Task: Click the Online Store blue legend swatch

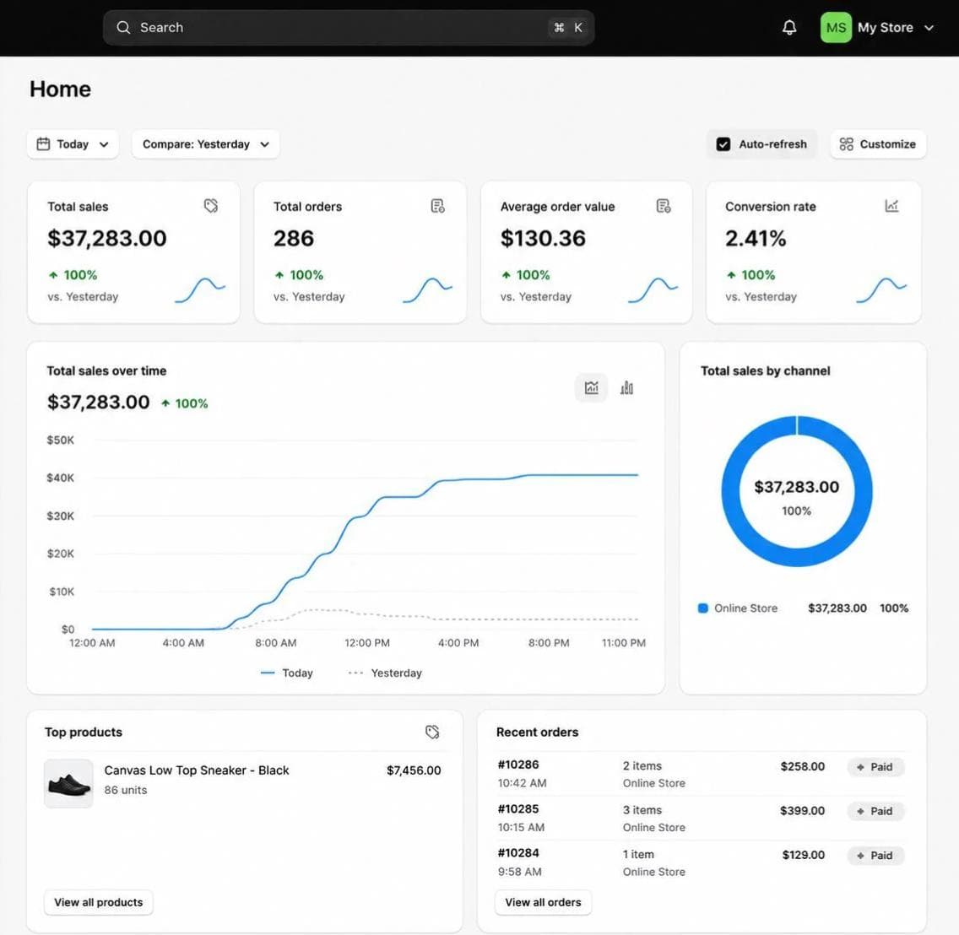Action: tap(702, 608)
